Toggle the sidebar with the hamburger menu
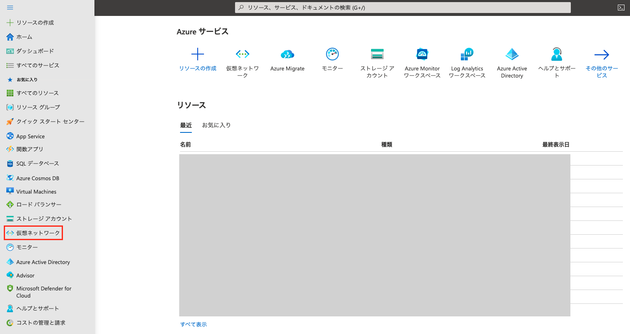Screen dimensions: 630x334 tap(9, 7)
